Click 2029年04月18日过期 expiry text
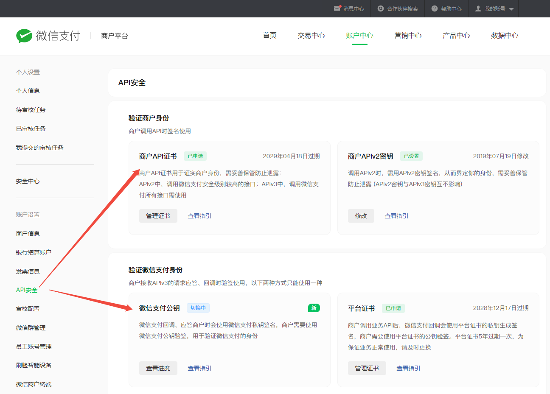 [x=291, y=156]
